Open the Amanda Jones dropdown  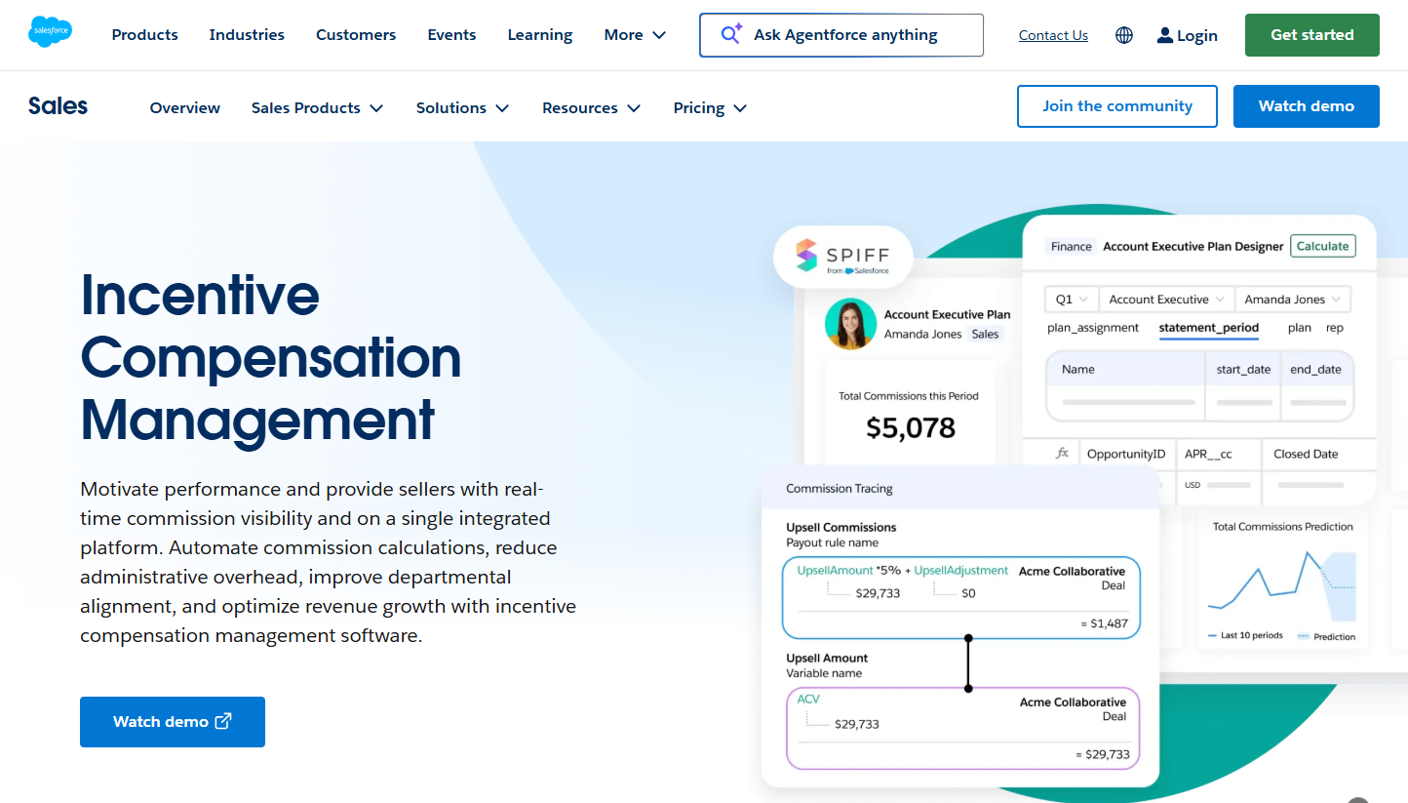1293,300
